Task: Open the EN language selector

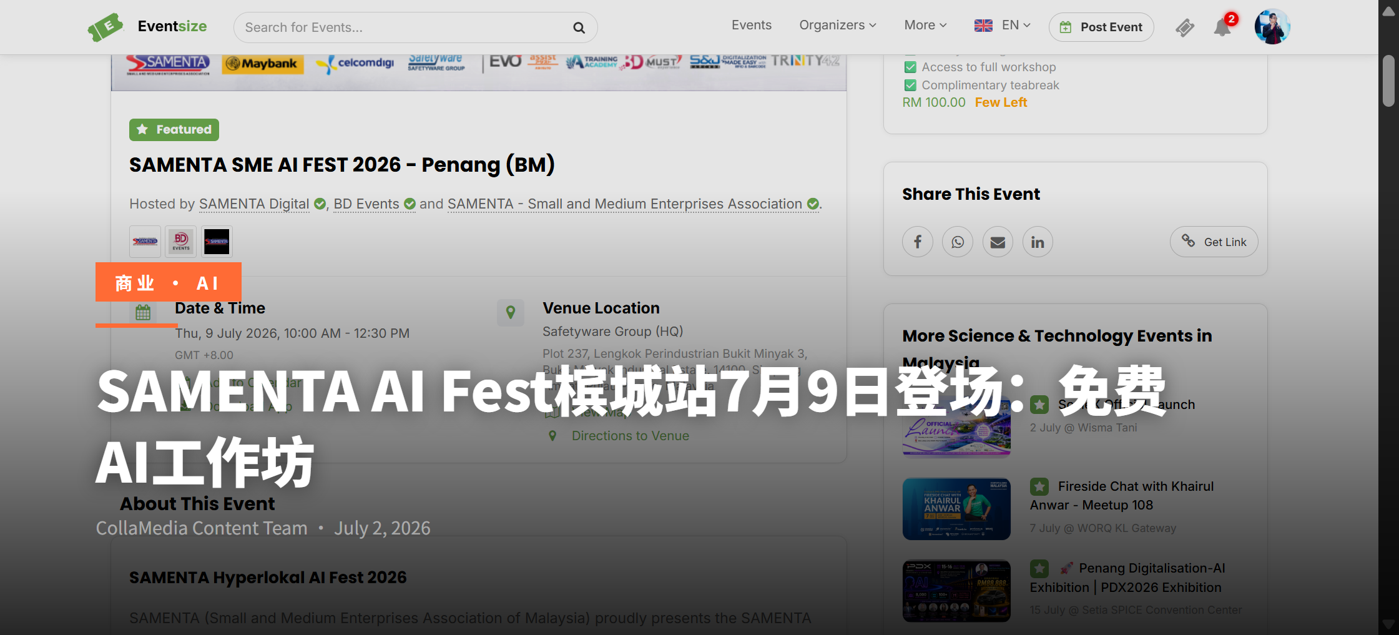Action: click(1003, 25)
